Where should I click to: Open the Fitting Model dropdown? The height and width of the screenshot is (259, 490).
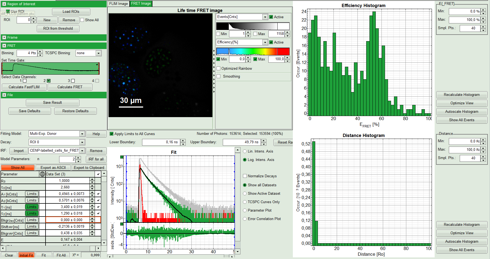(x=82, y=134)
